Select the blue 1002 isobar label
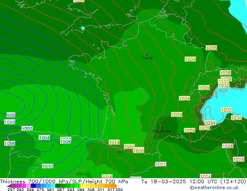 pos(27,129)
